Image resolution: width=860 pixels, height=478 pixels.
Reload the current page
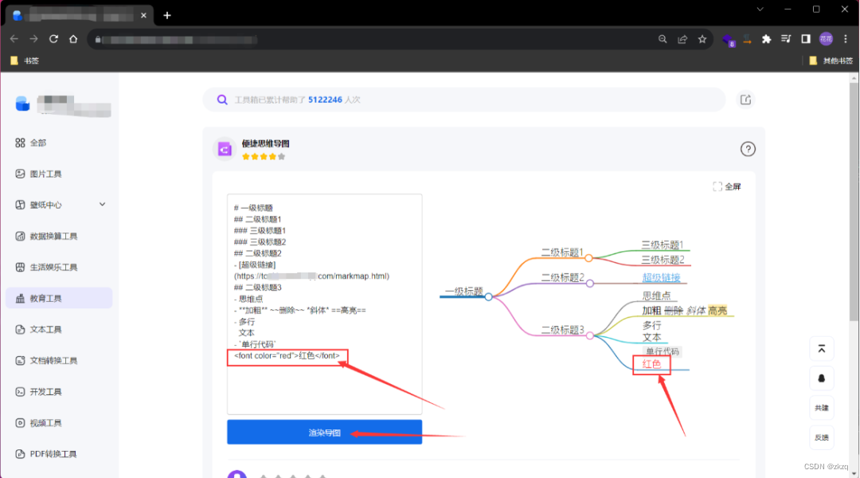53,39
